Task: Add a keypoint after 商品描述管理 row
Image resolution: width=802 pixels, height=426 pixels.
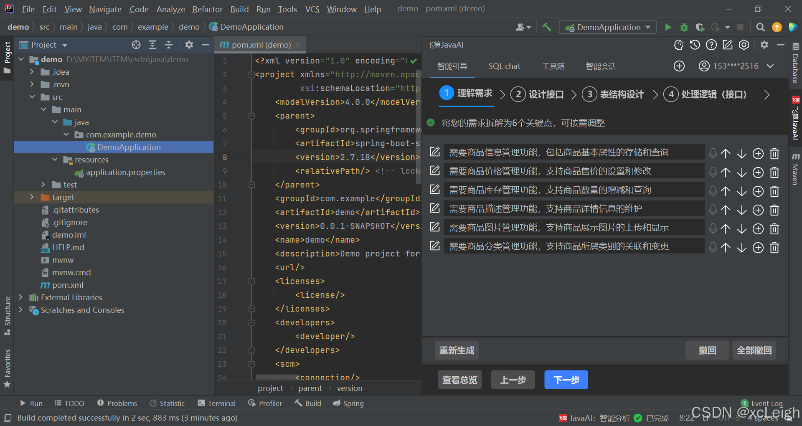Action: [x=758, y=210]
